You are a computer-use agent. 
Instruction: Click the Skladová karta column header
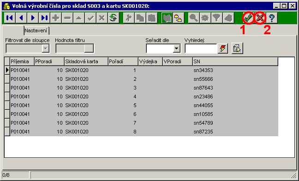coord(86,61)
